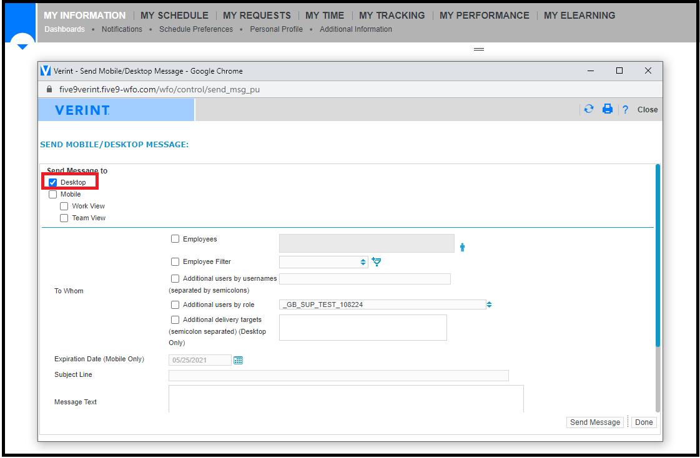The width and height of the screenshot is (700, 458).
Task: Open the role dropdown _GB_SUP_TEST_108224
Action: coord(383,305)
